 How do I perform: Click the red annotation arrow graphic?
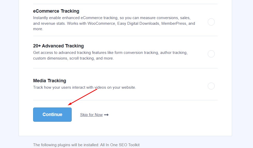point(83,97)
